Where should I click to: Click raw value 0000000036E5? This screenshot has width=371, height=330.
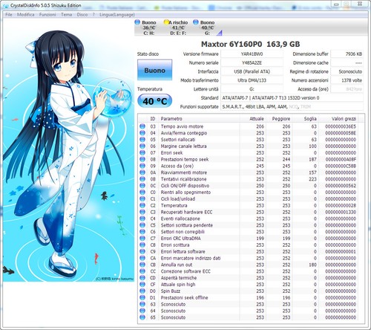tap(341, 126)
